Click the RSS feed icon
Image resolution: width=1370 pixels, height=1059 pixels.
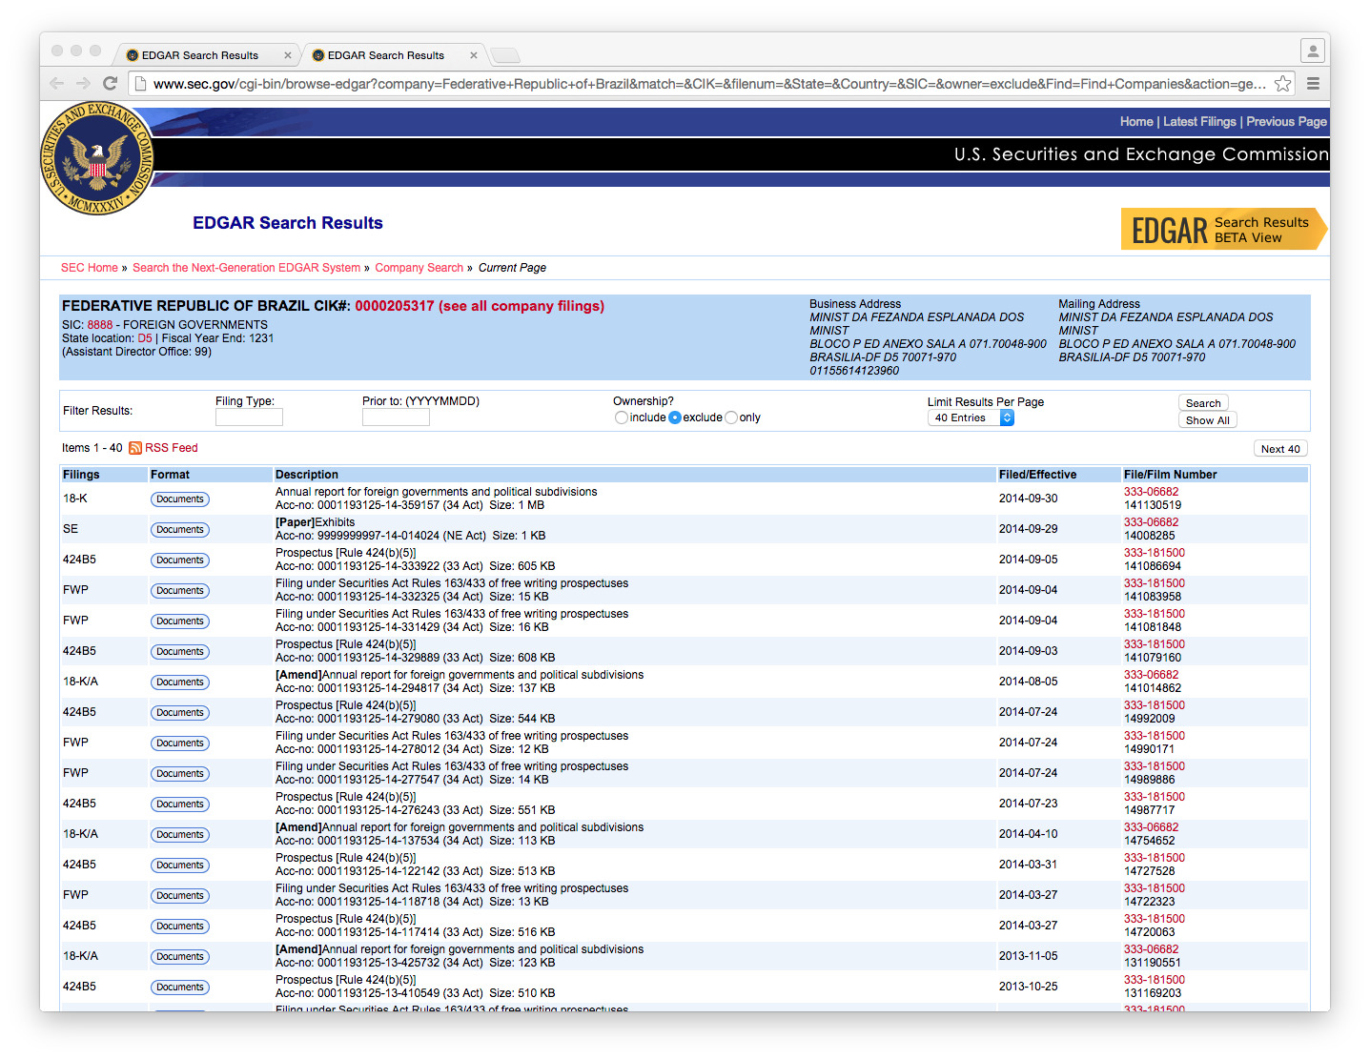[135, 448]
